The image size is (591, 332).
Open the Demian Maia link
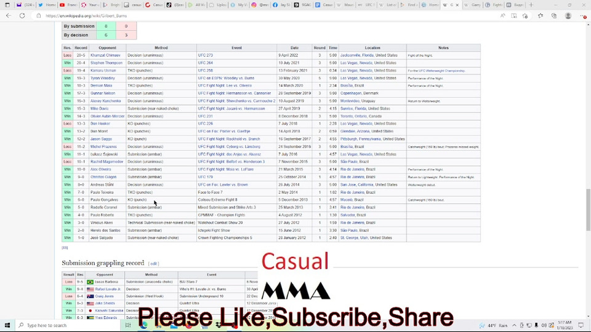tap(101, 85)
